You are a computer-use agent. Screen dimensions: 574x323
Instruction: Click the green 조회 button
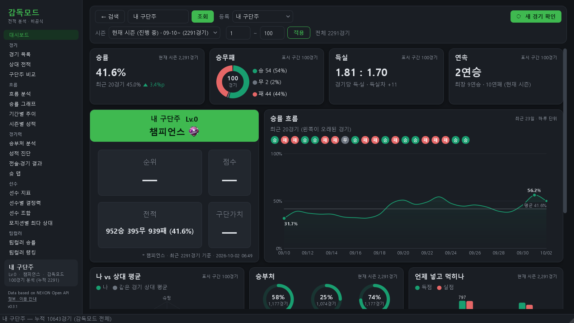[203, 17]
